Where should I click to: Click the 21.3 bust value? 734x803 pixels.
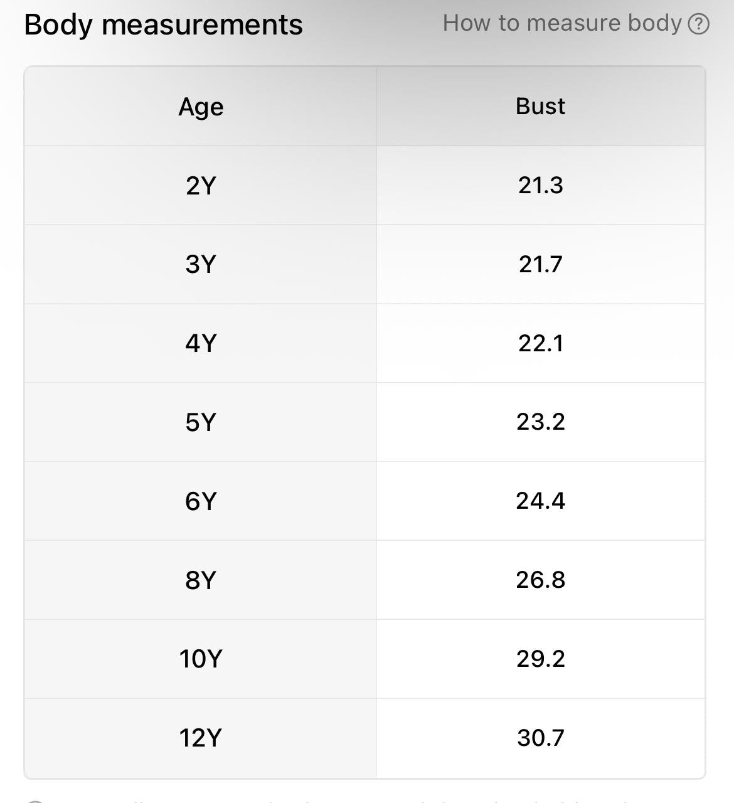point(540,186)
